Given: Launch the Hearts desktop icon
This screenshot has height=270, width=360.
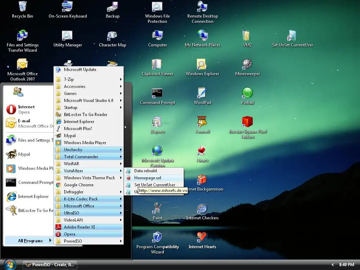Looking at the screenshot, I should 202,154.
